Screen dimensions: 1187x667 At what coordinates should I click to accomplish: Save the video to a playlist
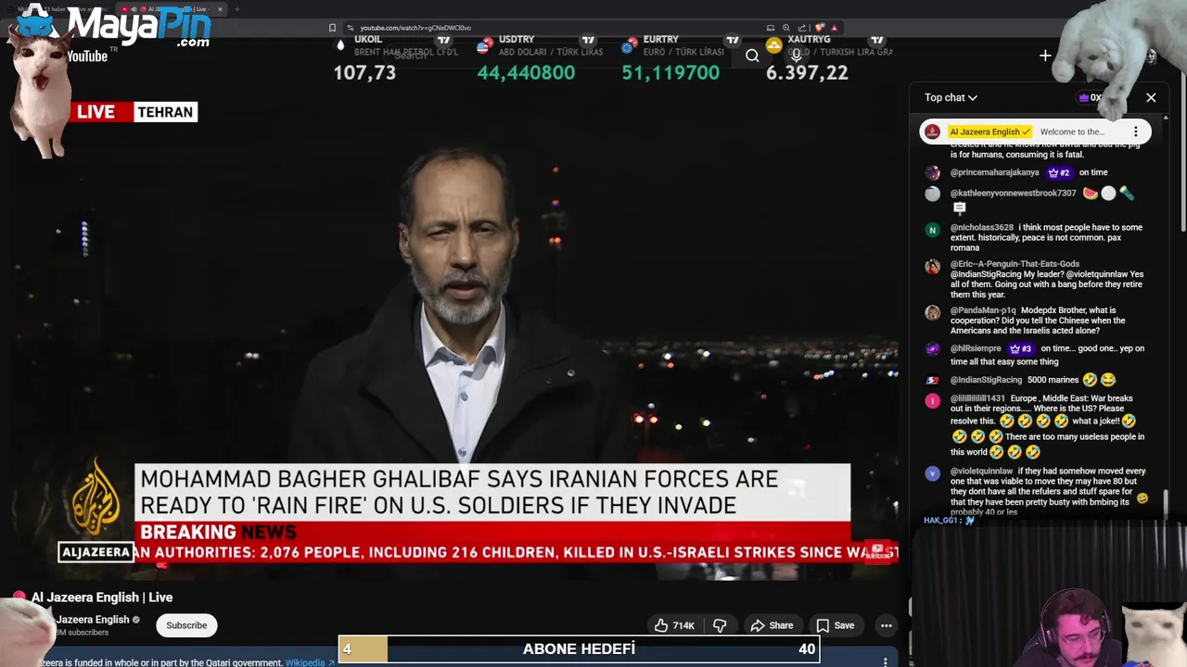(835, 625)
